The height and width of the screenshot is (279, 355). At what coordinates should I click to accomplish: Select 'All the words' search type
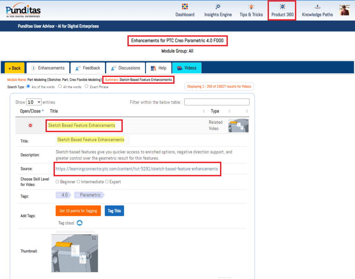tap(60, 86)
